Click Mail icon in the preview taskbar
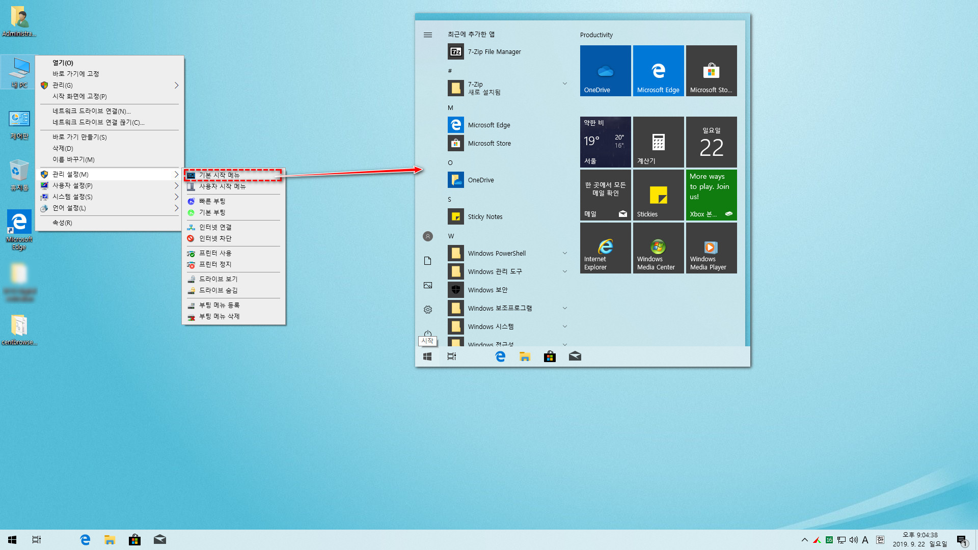 click(x=575, y=356)
